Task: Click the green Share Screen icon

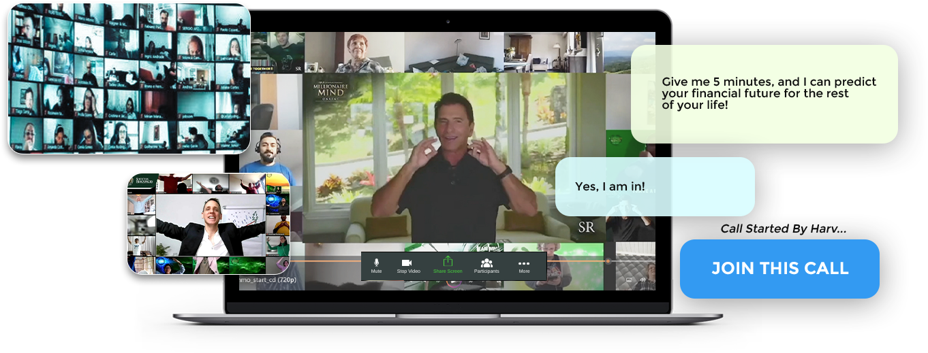Action: [448, 265]
